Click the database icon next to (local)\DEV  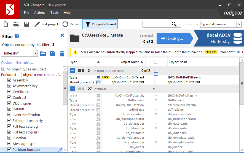[x=238, y=38]
